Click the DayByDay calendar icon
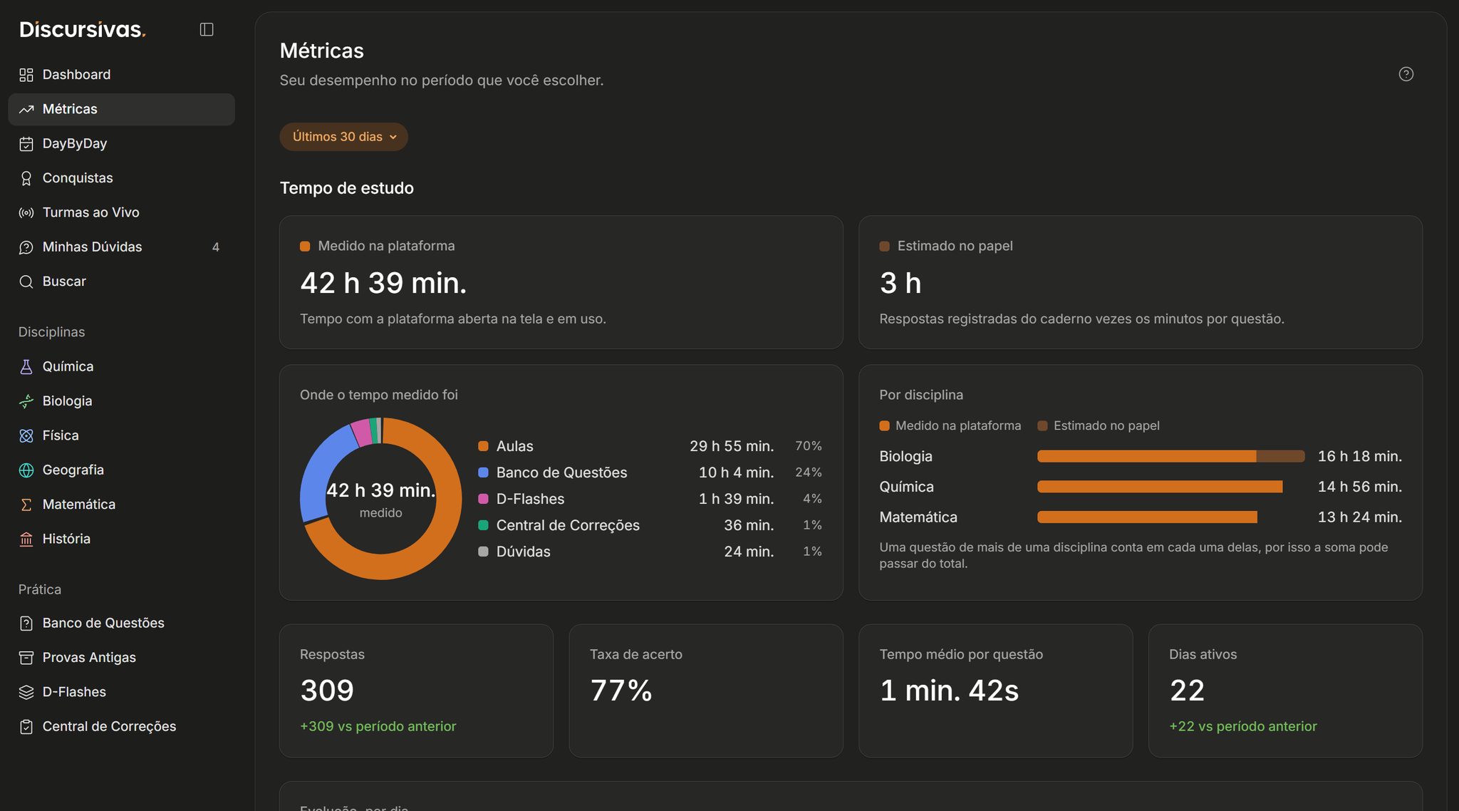 click(26, 144)
